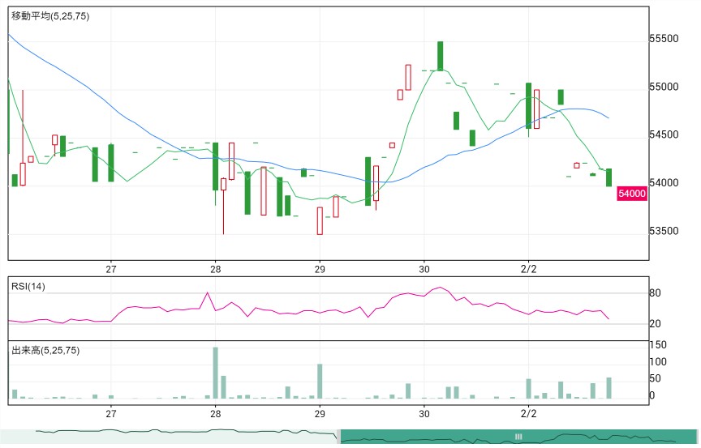Screen dimensions: 701x448
Task: Click the left edge handle of the selected navigator range
Action: (338, 437)
